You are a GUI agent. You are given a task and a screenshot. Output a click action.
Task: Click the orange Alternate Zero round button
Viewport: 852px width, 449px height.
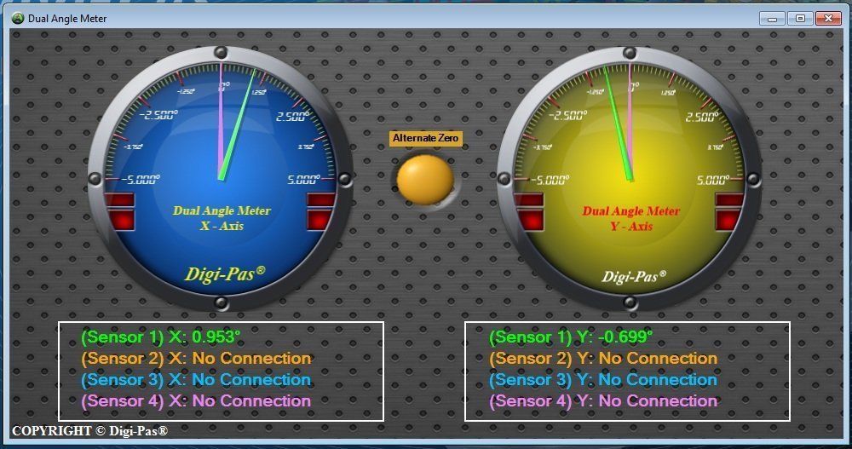tap(425, 179)
